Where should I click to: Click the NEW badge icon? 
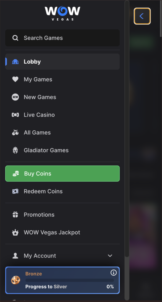[15, 97]
